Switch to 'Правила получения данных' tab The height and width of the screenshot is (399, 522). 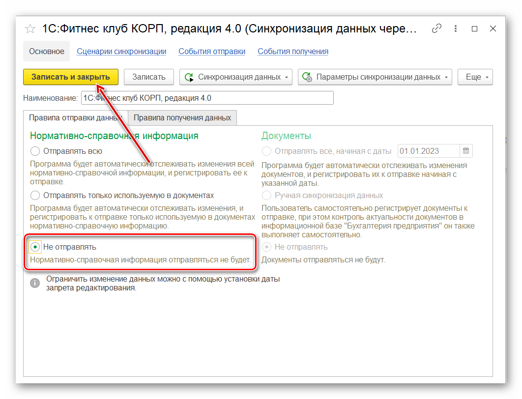(182, 118)
